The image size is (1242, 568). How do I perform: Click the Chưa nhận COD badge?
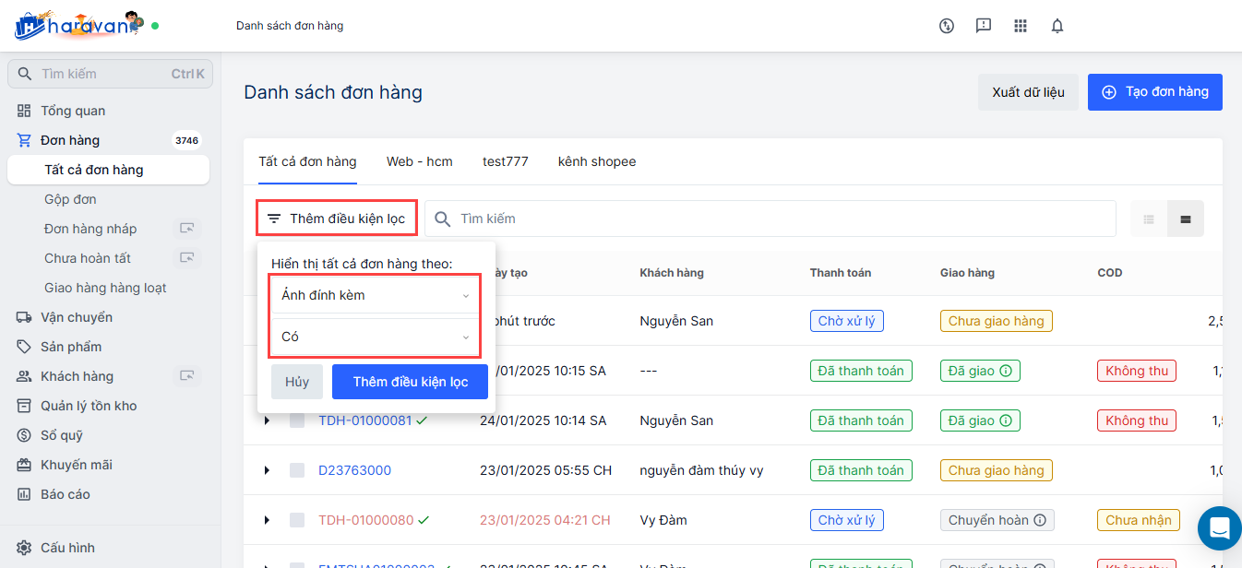(1139, 520)
